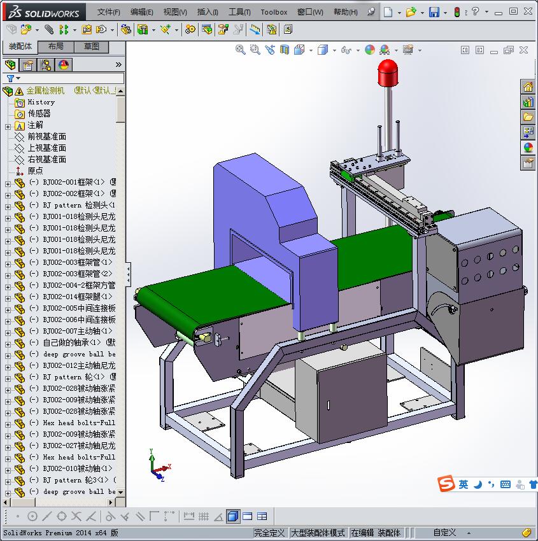Click the Apply Scene icon

coord(385,50)
